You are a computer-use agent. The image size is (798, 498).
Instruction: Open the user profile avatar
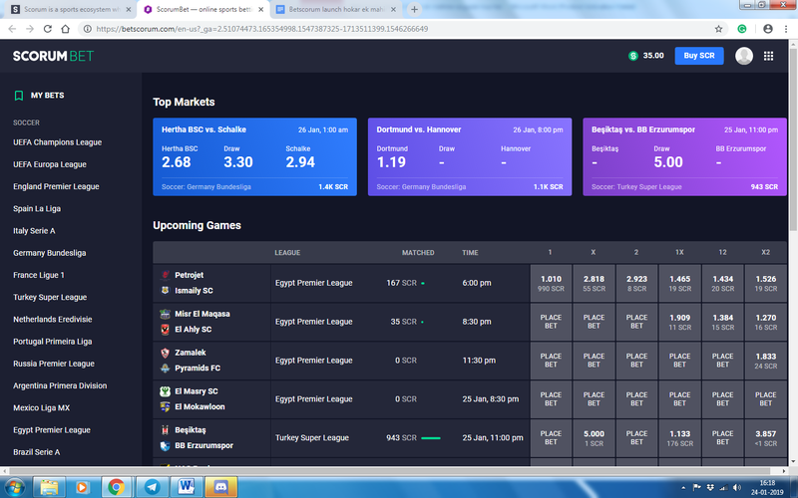click(744, 56)
